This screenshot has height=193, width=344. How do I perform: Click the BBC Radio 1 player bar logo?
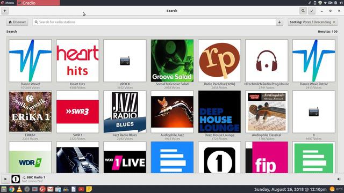(x=16, y=179)
